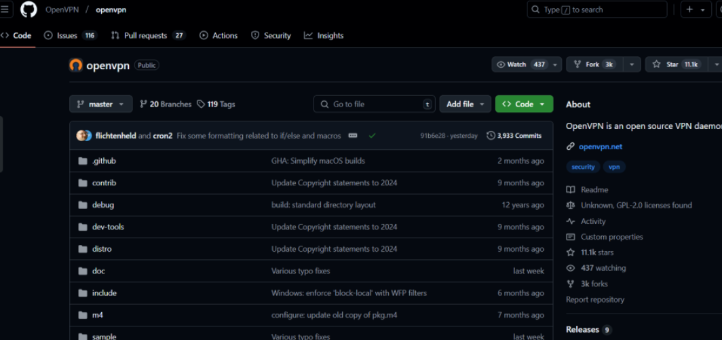Click the green commit status checkmark

372,136
